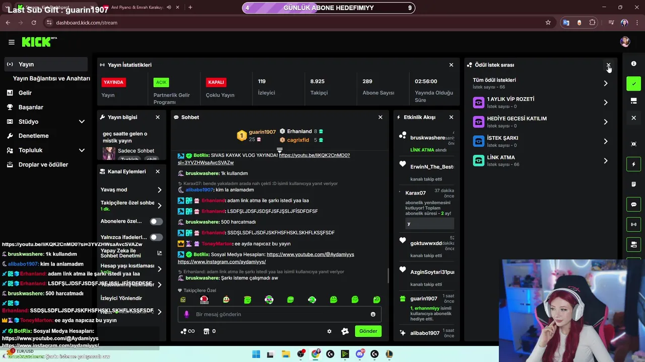Expand the Yavaş mod option
Screen dimensions: 645x362
coord(159,190)
